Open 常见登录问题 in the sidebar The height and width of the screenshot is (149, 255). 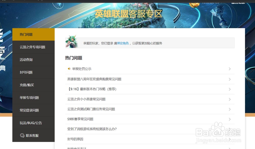33,110
